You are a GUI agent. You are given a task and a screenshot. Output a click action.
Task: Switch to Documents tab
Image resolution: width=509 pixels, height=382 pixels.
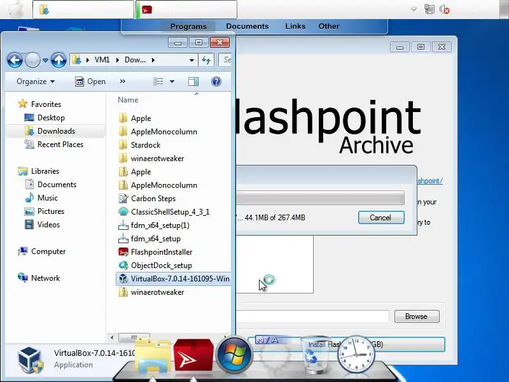[x=248, y=26]
